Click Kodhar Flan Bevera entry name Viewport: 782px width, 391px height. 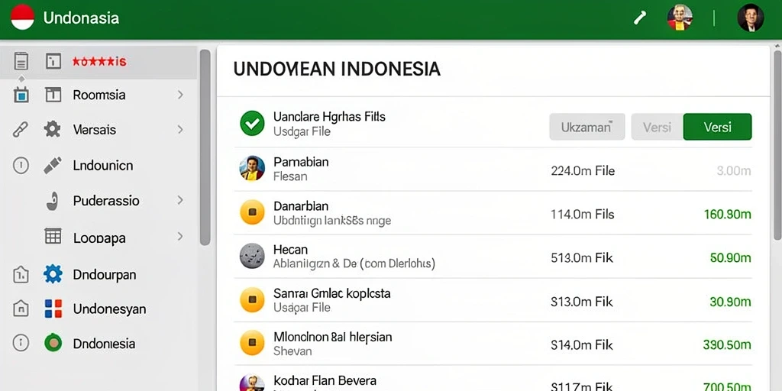tap(325, 380)
